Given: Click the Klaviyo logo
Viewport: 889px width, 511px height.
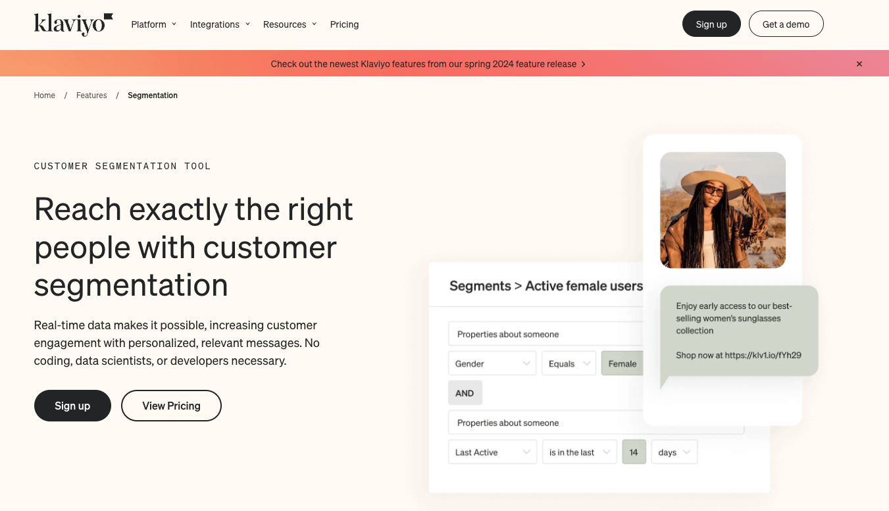Looking at the screenshot, I should click(72, 24).
